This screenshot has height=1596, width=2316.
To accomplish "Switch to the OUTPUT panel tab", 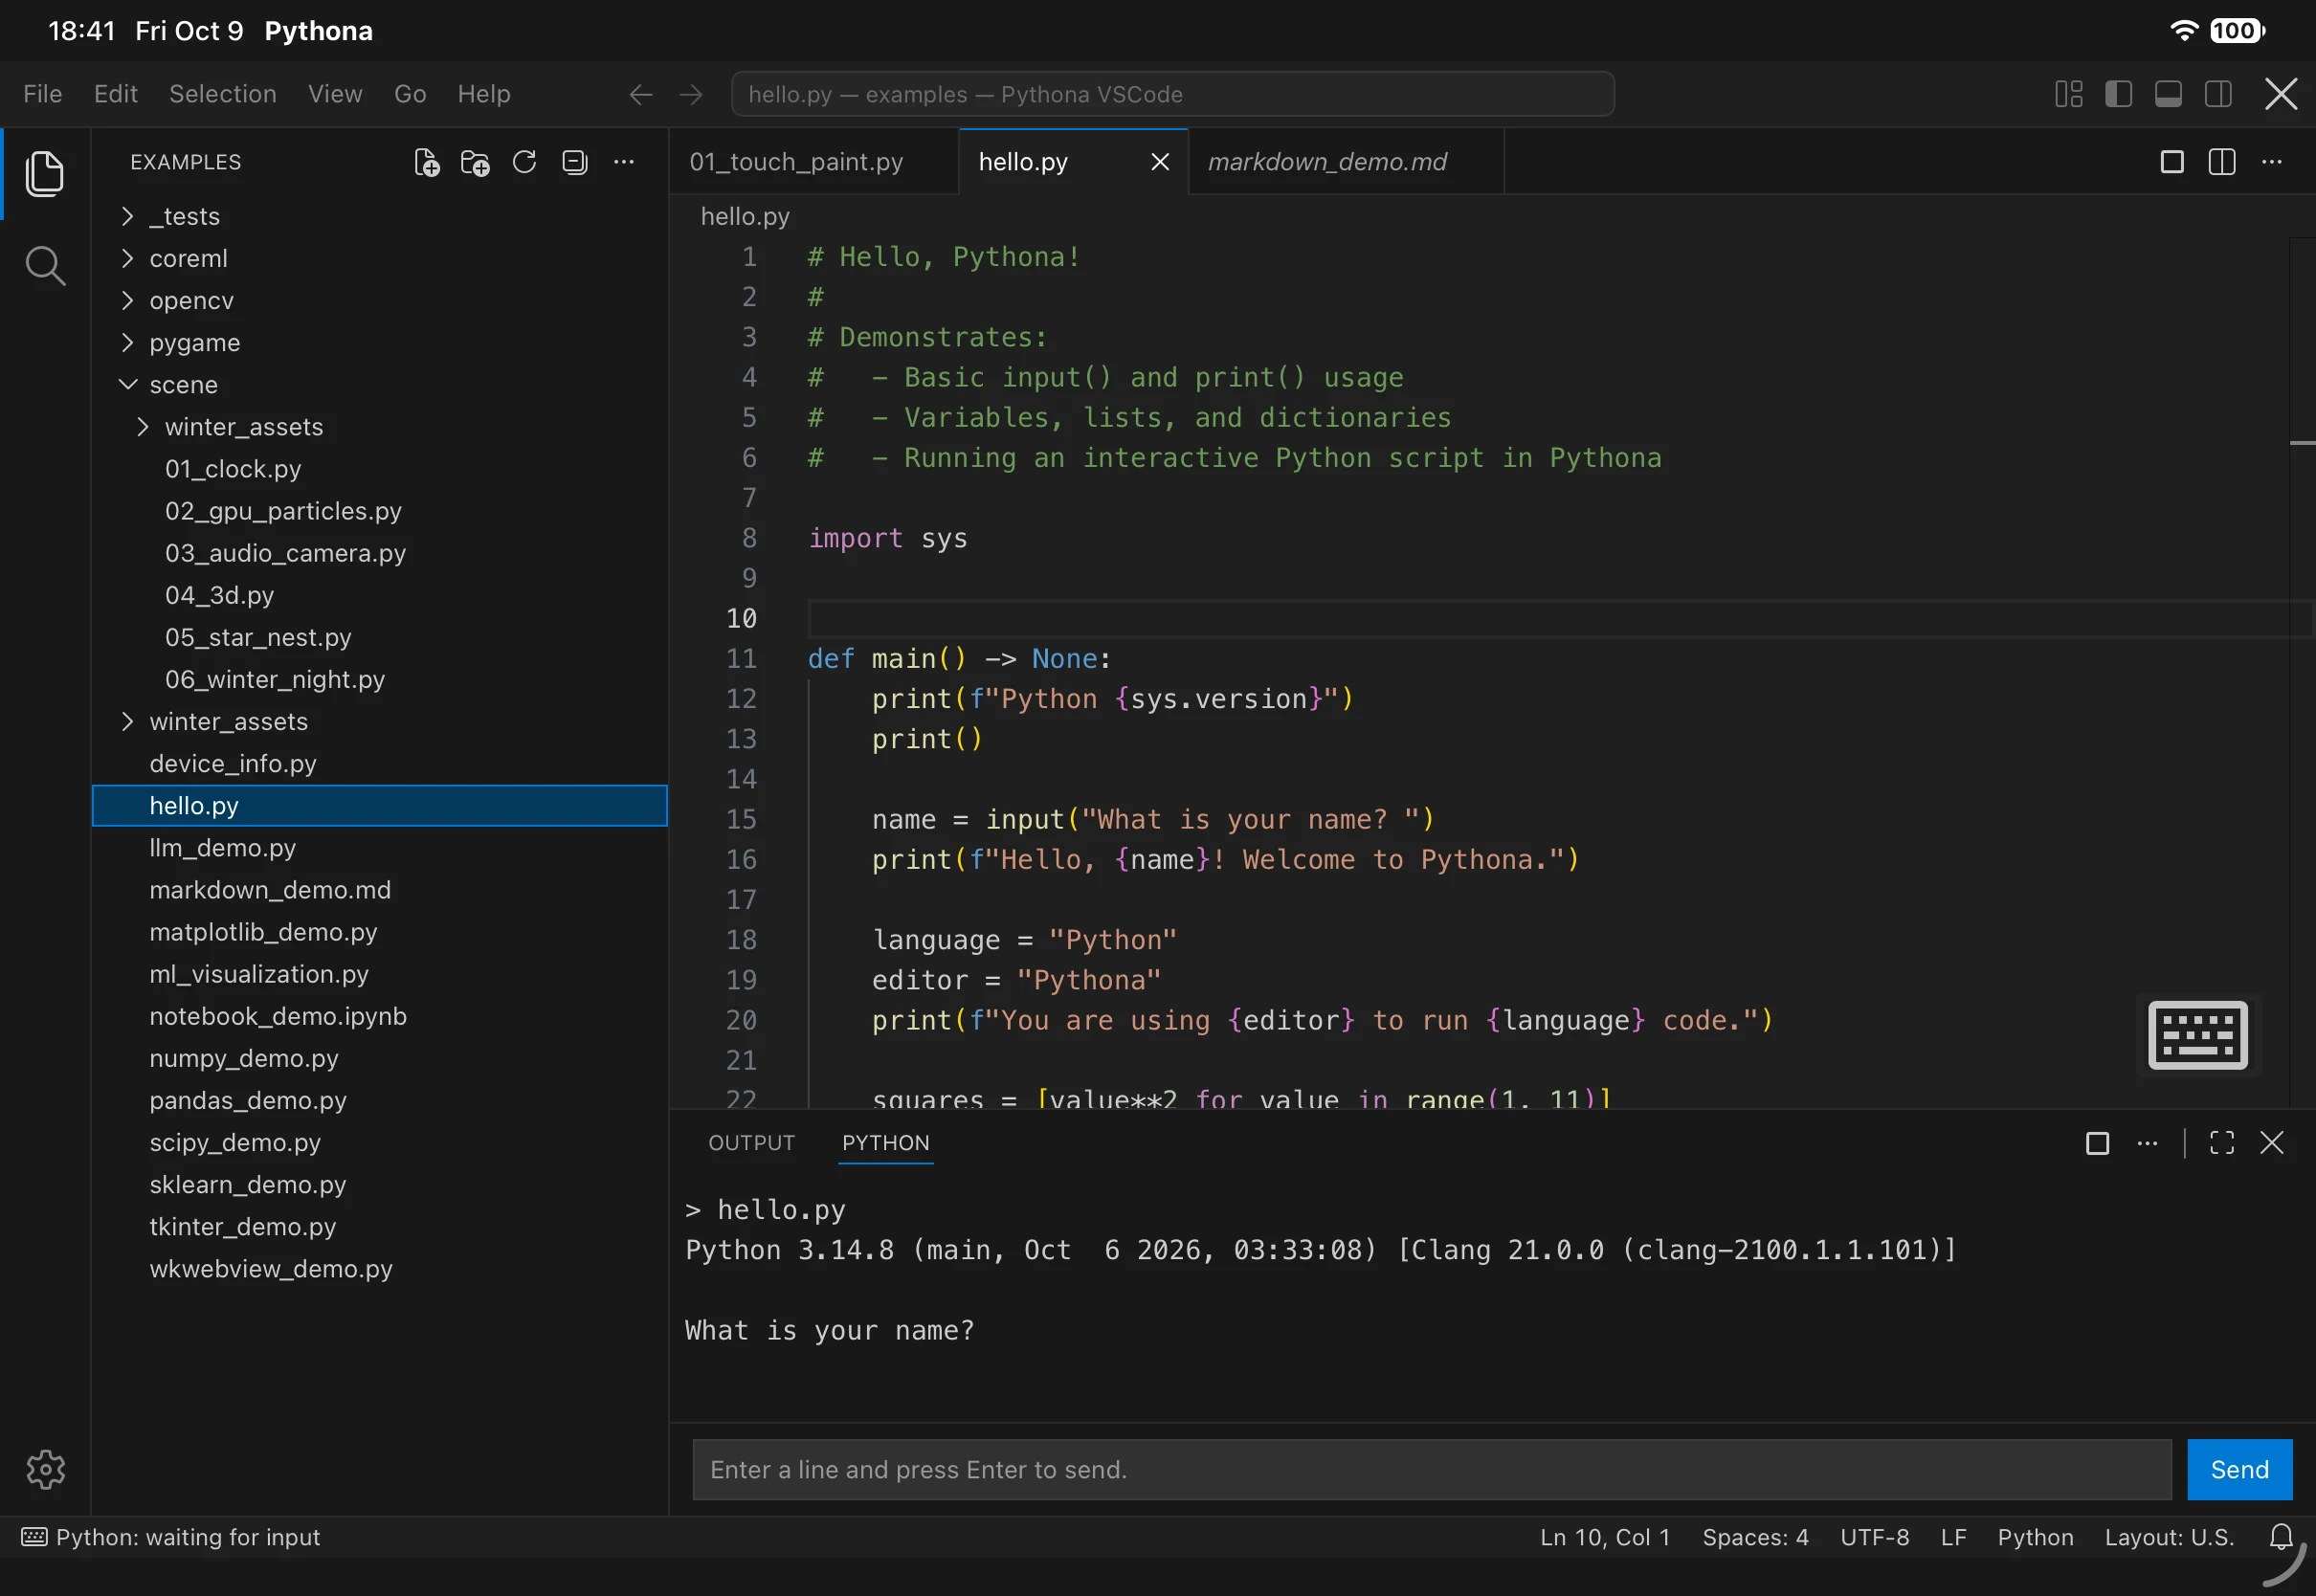I will pos(752,1143).
